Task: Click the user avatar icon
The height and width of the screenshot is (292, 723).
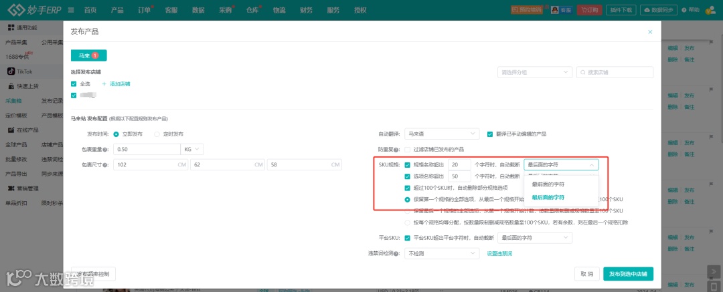Action: click(x=710, y=10)
